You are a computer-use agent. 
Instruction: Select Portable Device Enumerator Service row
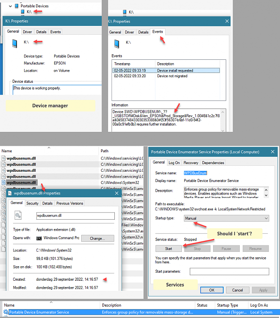point(141,312)
